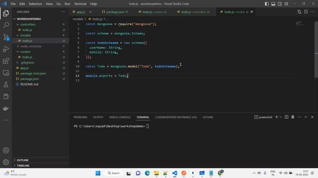
Task: Open Run and Debug view
Action: click(6, 49)
